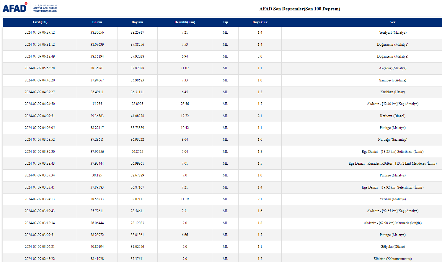Click latitude 35.72611
Viewport: 442px width, 262px height.
coord(97,211)
